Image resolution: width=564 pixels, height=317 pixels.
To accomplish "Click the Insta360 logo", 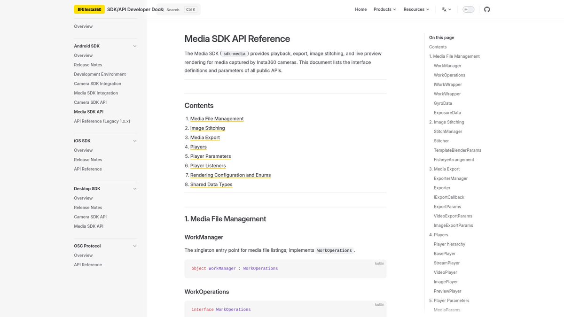I will coord(89,9).
